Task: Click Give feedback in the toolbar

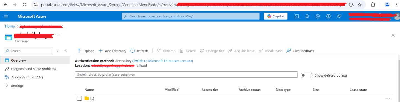Action: click(x=300, y=51)
